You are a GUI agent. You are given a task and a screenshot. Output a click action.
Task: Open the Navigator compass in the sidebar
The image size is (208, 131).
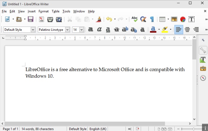click(203, 78)
